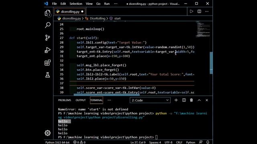
Task: Open the '2: Code' terminal selector dropdown
Action: [x=150, y=100]
